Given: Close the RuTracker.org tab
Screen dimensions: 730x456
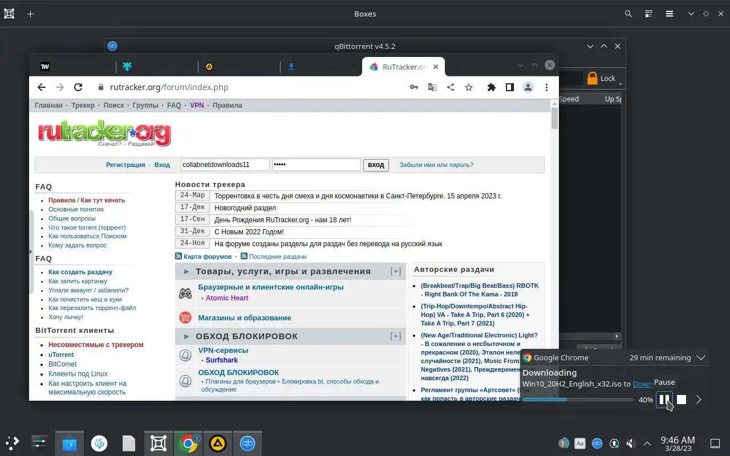Looking at the screenshot, I should (436, 67).
